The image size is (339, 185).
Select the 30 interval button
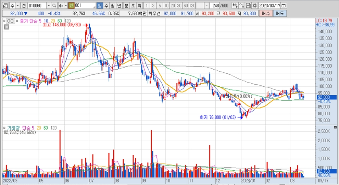pos(179,5)
